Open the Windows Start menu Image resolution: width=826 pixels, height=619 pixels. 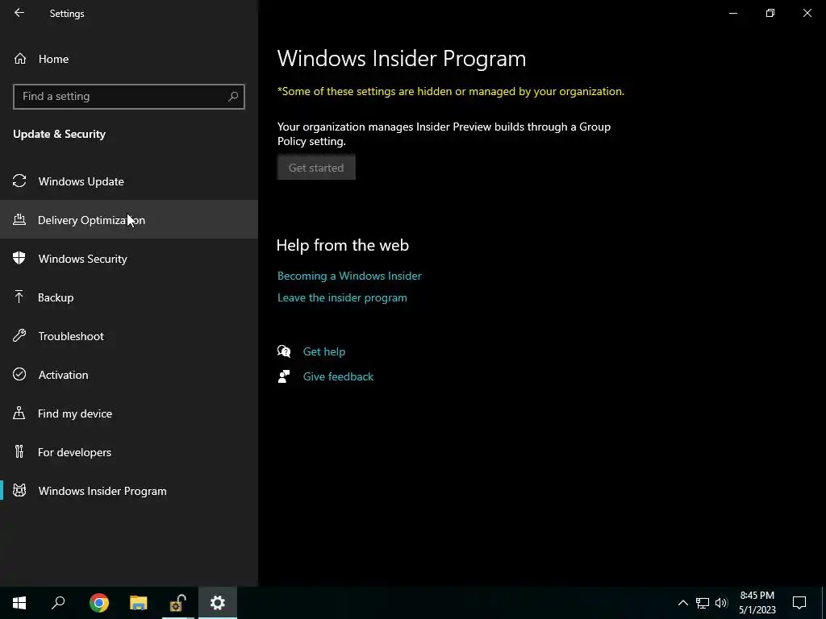19,603
